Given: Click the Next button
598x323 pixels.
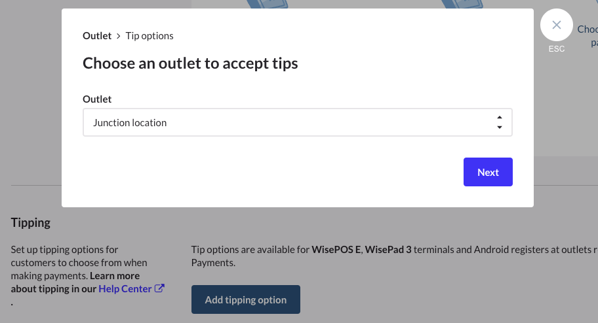Looking at the screenshot, I should pos(488,172).
